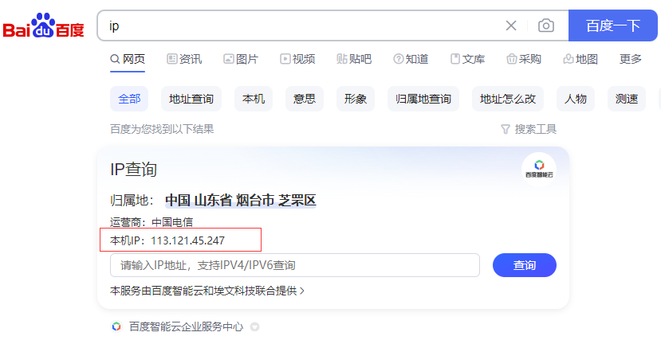Open the 贴吧 tab
This screenshot has width=661, height=340.
click(x=354, y=59)
